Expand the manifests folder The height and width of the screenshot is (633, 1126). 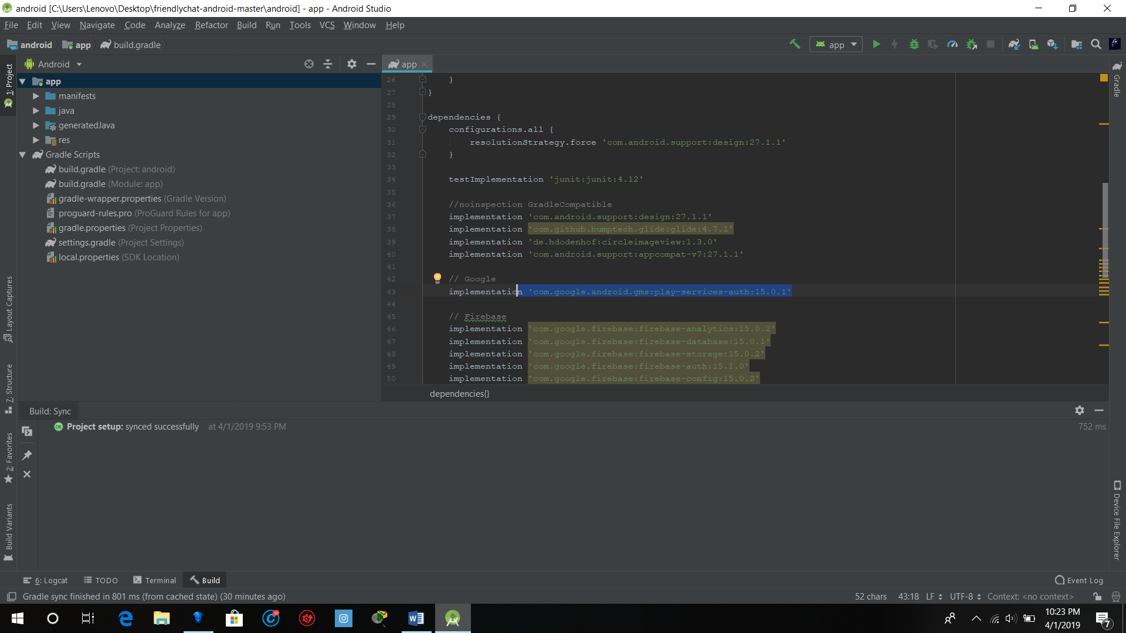pos(36,96)
